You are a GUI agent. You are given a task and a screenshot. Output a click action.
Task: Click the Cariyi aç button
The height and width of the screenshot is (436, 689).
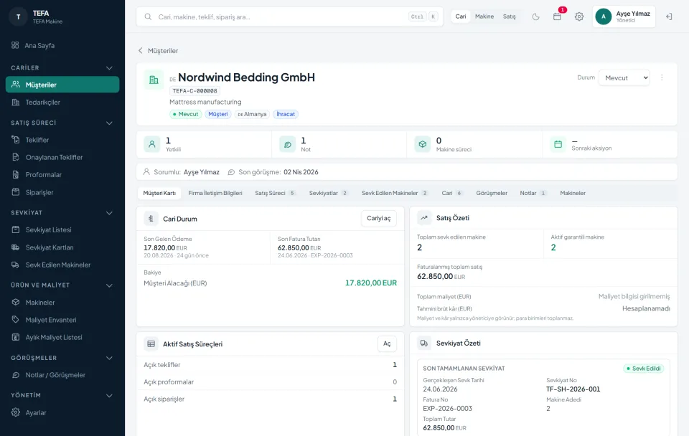coord(379,218)
